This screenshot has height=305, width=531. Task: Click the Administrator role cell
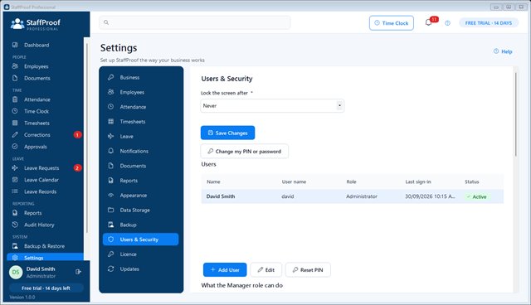point(362,196)
